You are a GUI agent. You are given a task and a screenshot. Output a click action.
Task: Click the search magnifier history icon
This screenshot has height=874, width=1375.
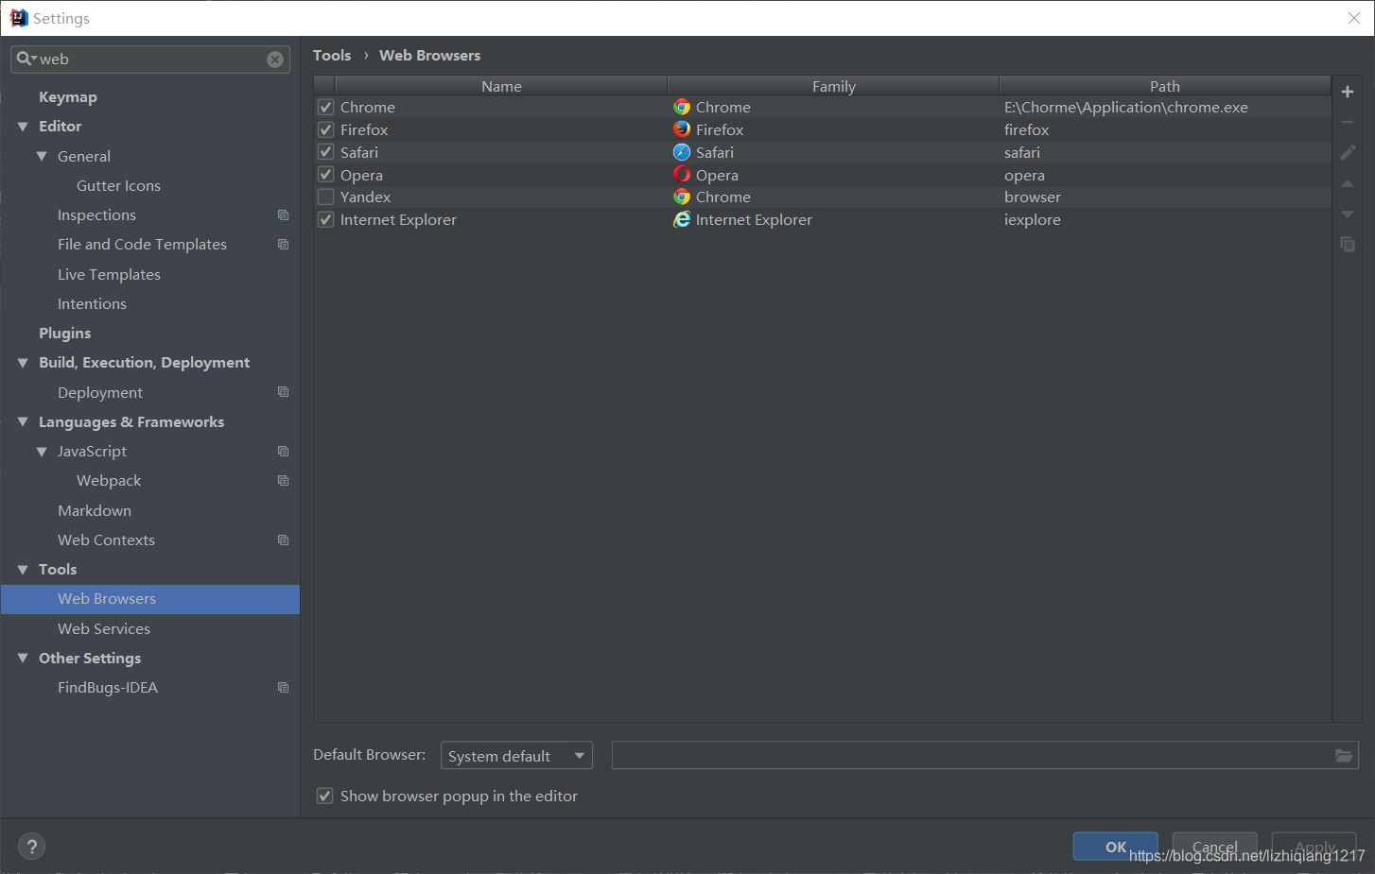[26, 59]
